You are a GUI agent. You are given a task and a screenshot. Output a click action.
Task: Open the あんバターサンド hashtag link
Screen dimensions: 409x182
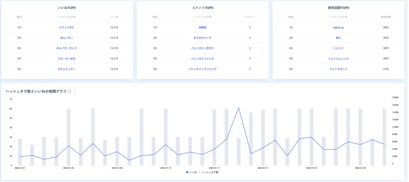(66, 48)
